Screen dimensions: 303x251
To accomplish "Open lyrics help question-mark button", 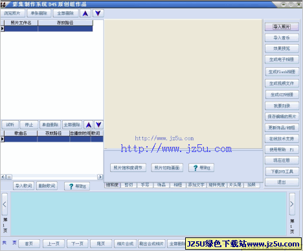I will (77, 186).
